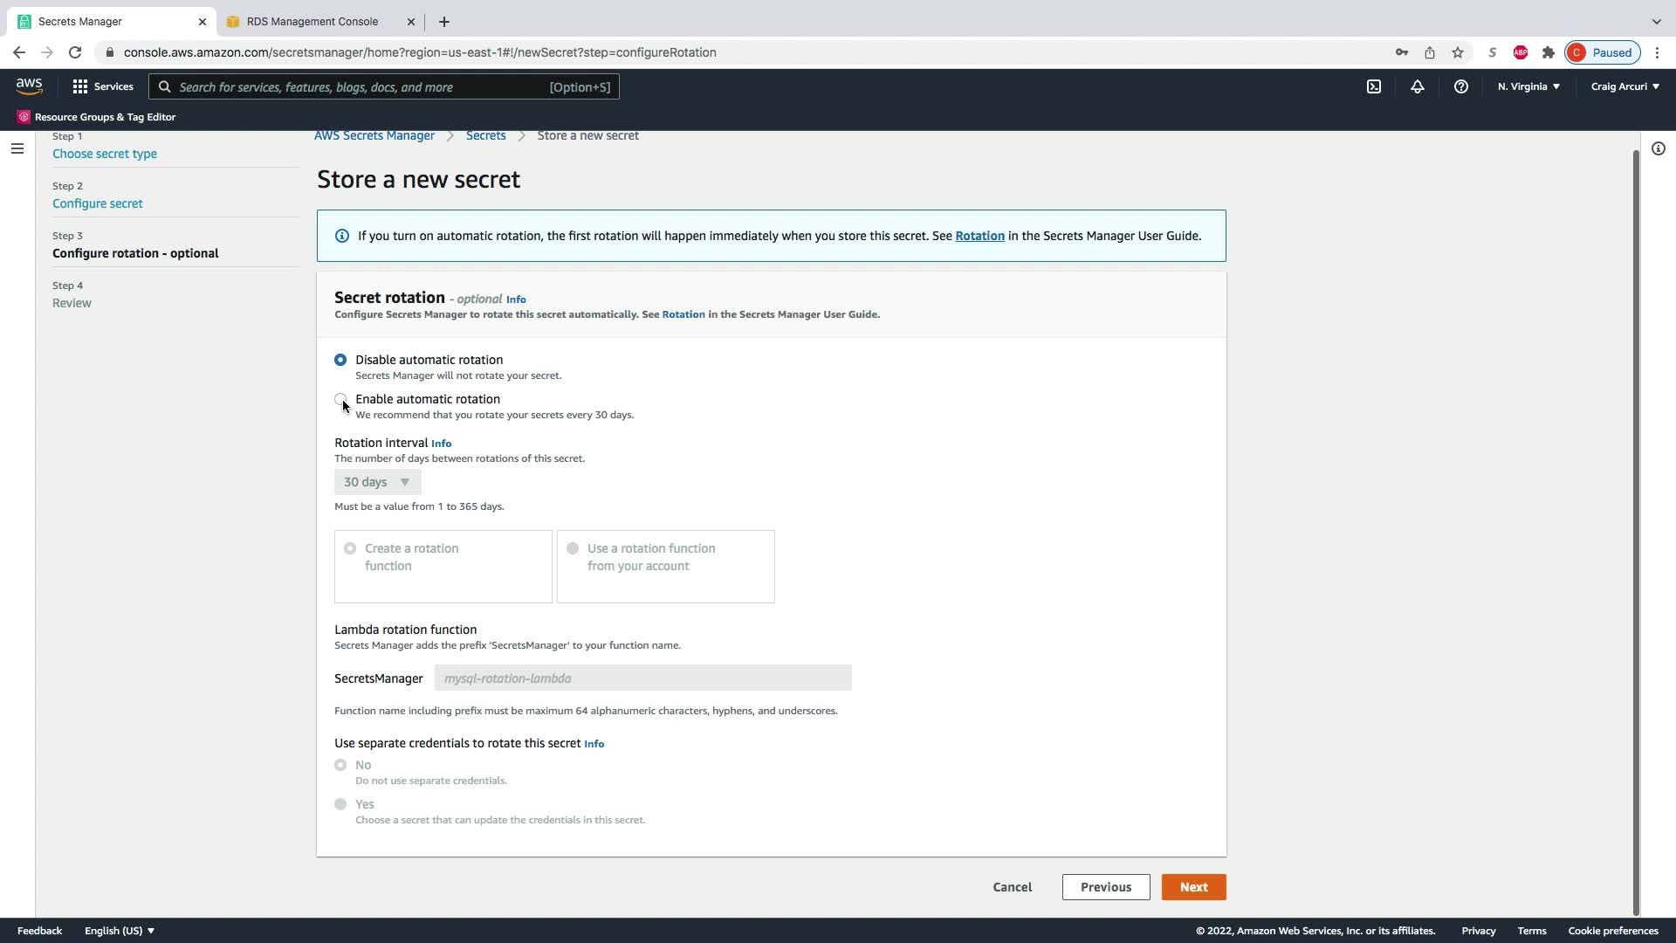
Task: Open the notifications bell icon
Action: 1418,86
